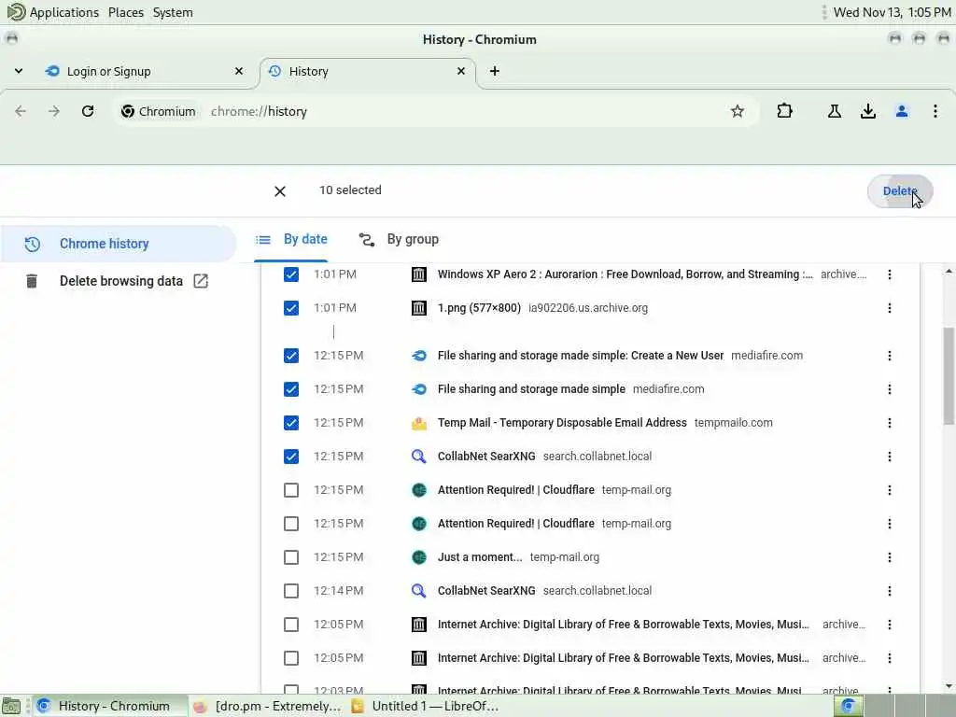Click the Delete browsing data trash icon
956x717 pixels.
[x=32, y=281]
